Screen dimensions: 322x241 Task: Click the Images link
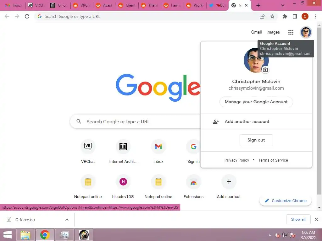pyautogui.click(x=273, y=32)
